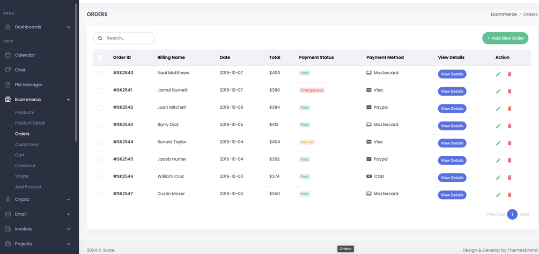Select the checkbox for Ronald Taylor's row
Screen dimensions: 539x254
100,143
